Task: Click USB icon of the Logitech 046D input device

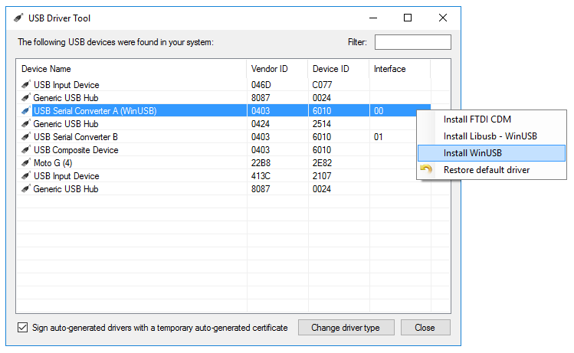Action: point(26,85)
